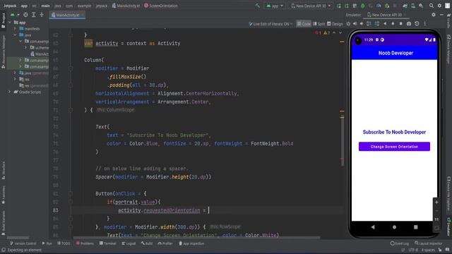This screenshot has width=452, height=254.
Task: Open emulator toolbar more options dots
Action: [x=425, y=23]
